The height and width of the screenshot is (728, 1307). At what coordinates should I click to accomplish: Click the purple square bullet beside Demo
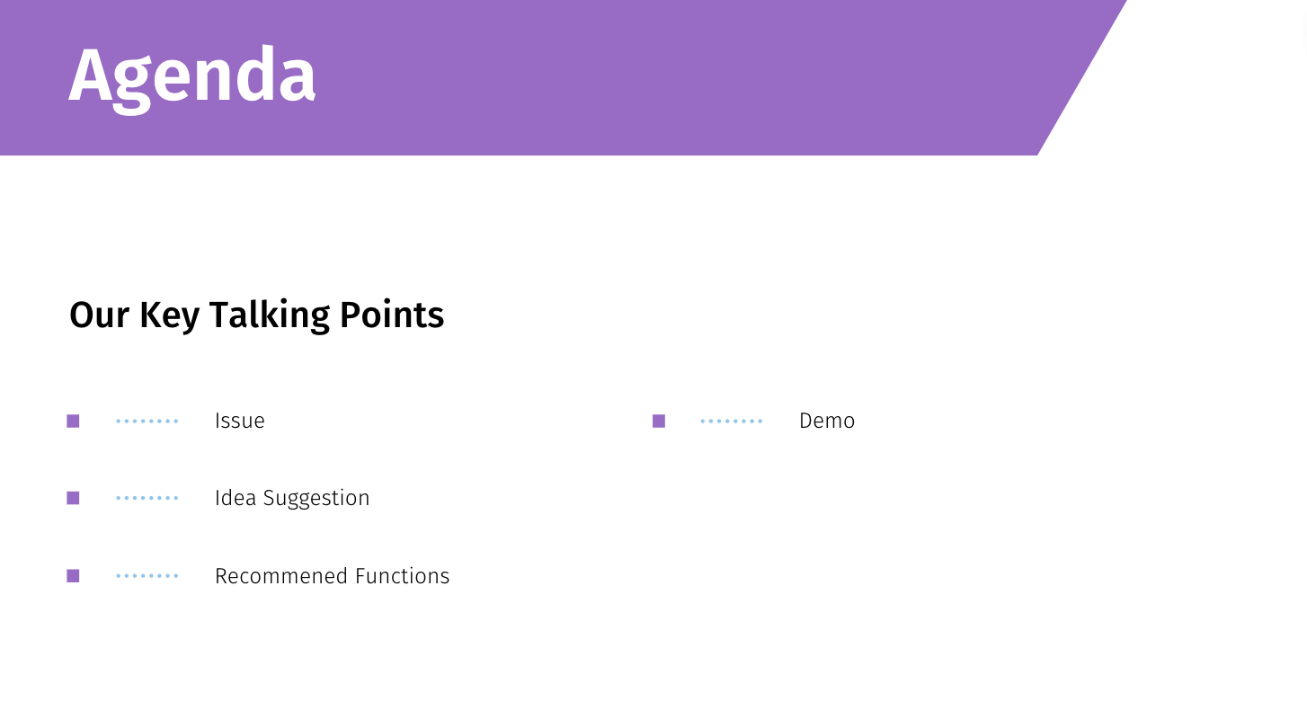(659, 421)
